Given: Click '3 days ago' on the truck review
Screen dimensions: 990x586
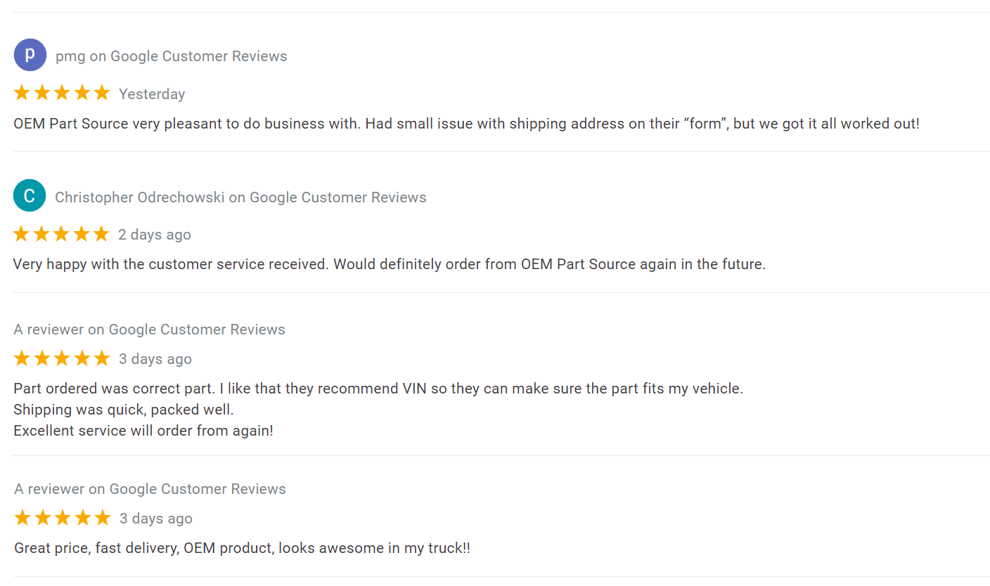Looking at the screenshot, I should click(156, 519).
